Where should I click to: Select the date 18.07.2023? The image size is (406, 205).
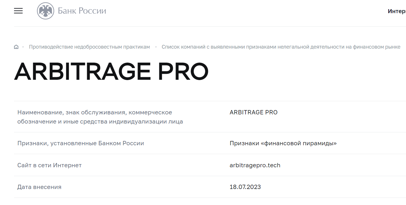tap(245, 187)
